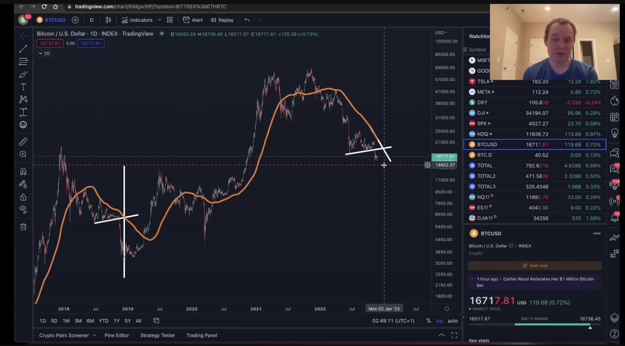Select the ruler measure tool
This screenshot has width=625, height=346.
point(23,141)
